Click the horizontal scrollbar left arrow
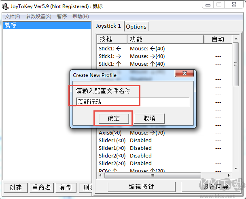The width and height of the screenshot is (246, 199). tap(101, 175)
